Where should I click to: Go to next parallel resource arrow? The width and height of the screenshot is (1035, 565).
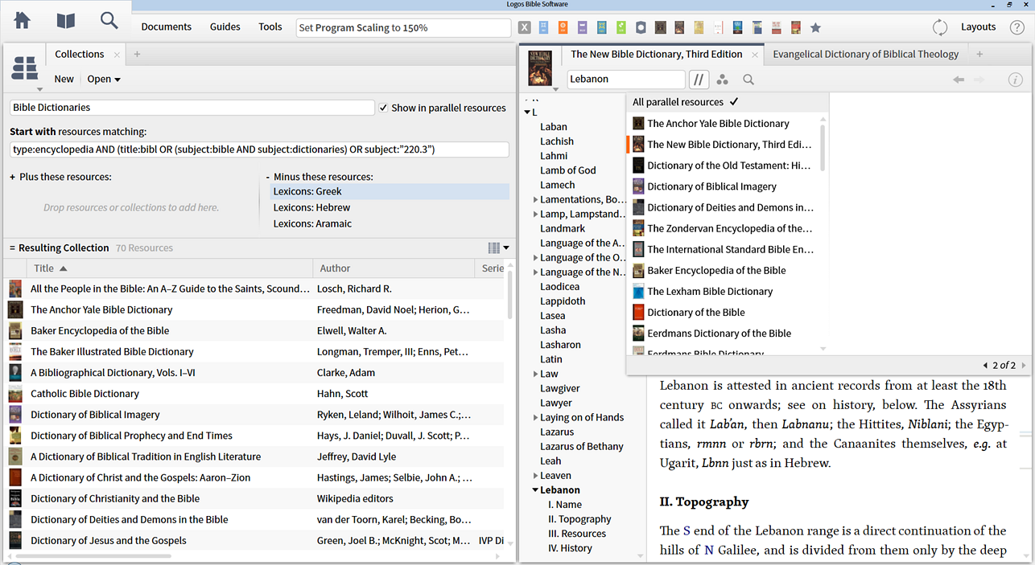click(1023, 366)
